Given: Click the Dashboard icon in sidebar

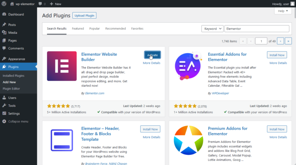Looking at the screenshot, I should pyautogui.click(x=4, y=14).
